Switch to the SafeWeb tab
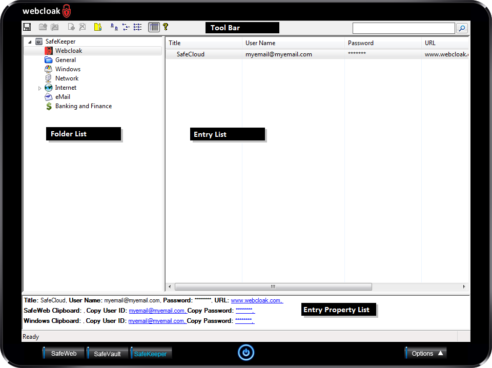This screenshot has width=492, height=368. (x=64, y=354)
